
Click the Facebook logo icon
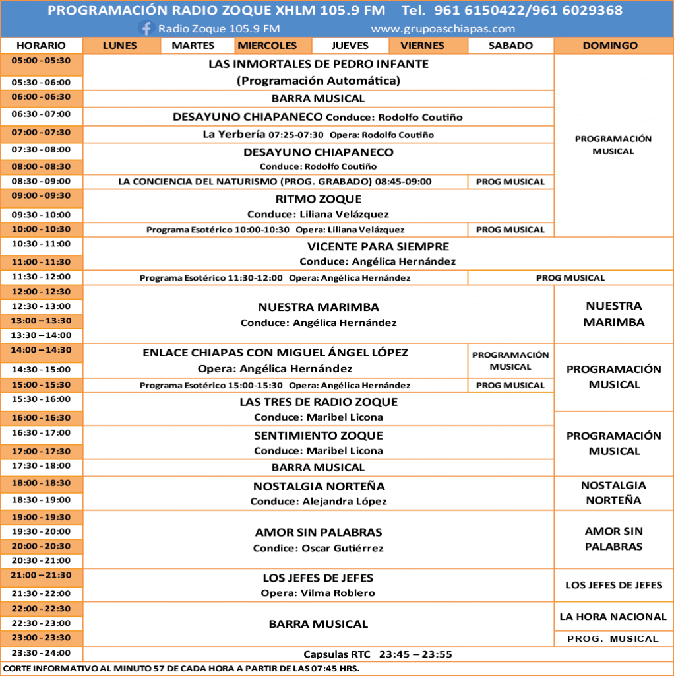pyautogui.click(x=146, y=28)
